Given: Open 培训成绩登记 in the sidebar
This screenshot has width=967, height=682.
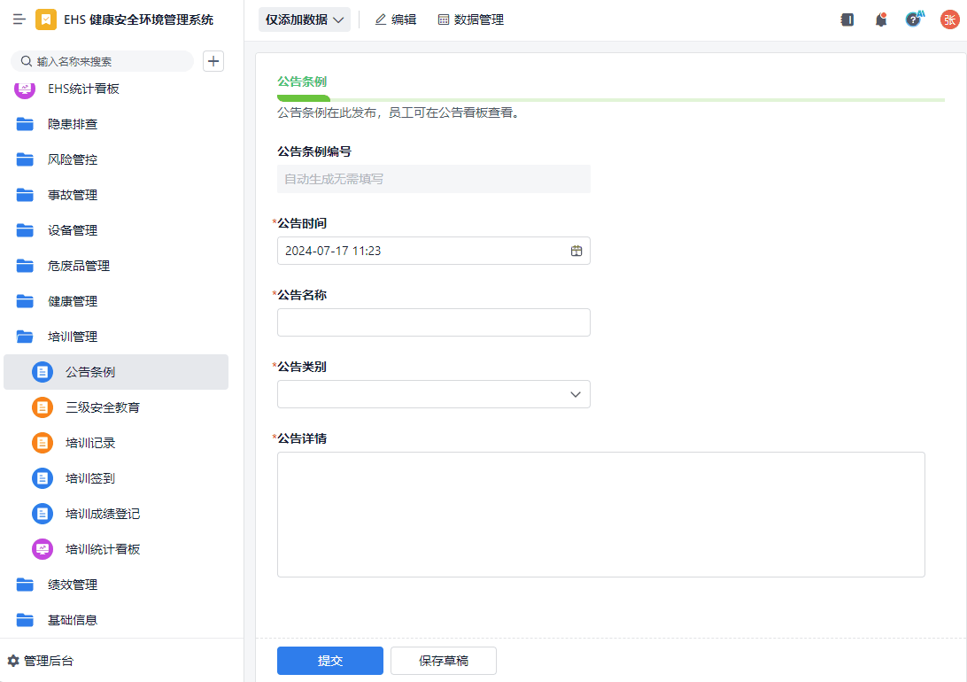Looking at the screenshot, I should (116, 514).
